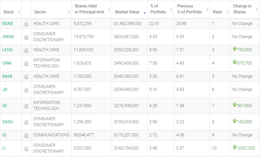Click the 907,800 change in shares value

pyautogui.click(x=245, y=106)
